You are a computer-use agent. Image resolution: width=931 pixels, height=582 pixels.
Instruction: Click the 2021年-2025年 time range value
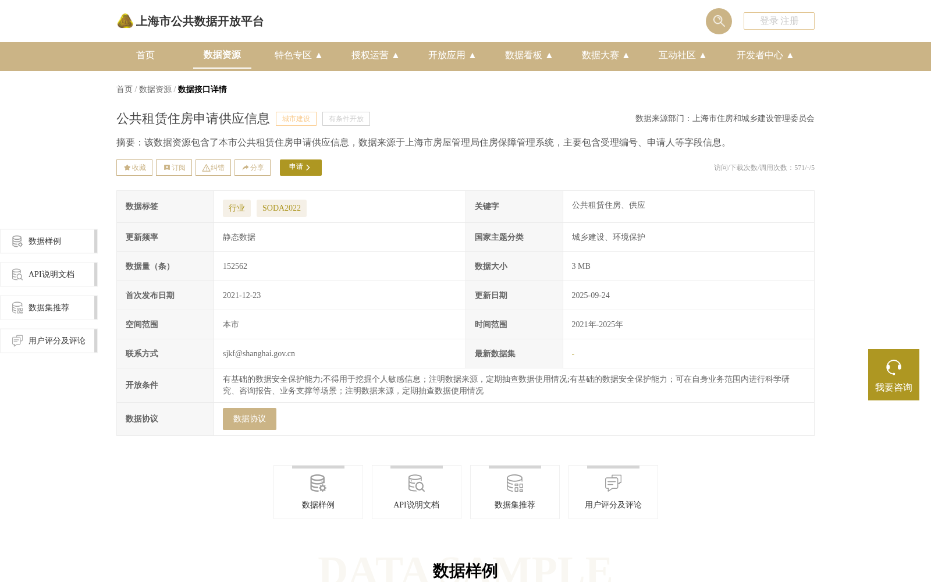point(597,325)
